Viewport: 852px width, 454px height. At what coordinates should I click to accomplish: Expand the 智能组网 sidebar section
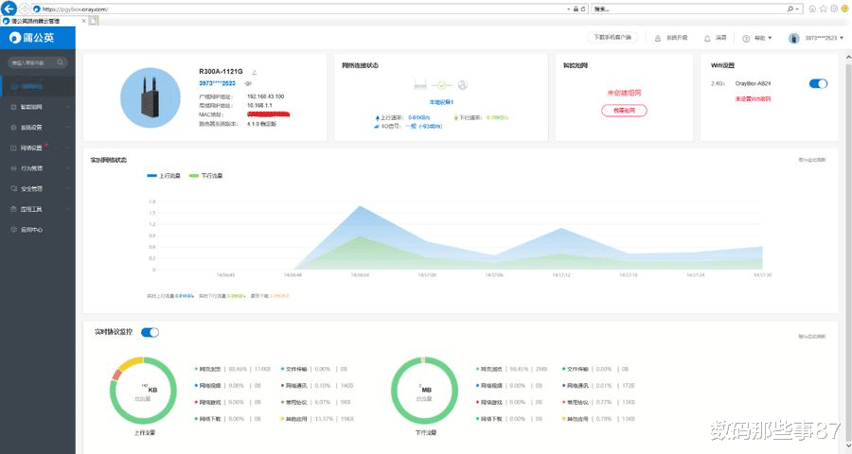36,107
